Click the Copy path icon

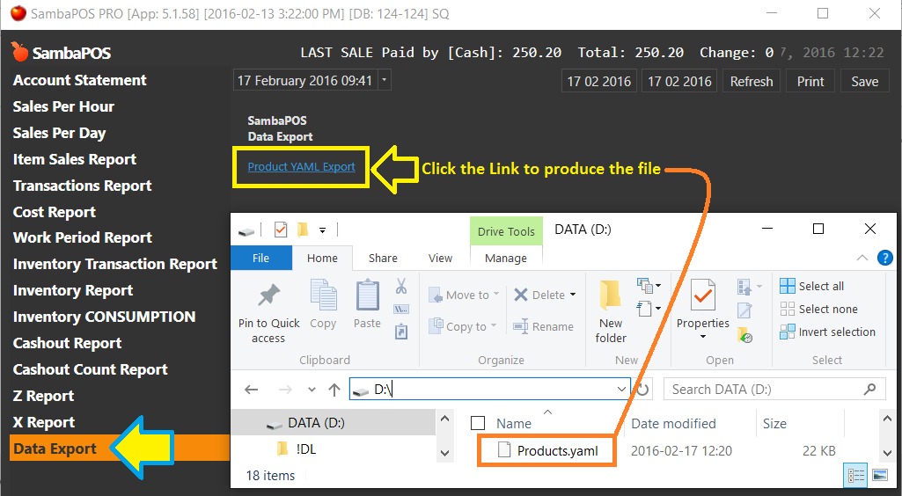point(401,310)
